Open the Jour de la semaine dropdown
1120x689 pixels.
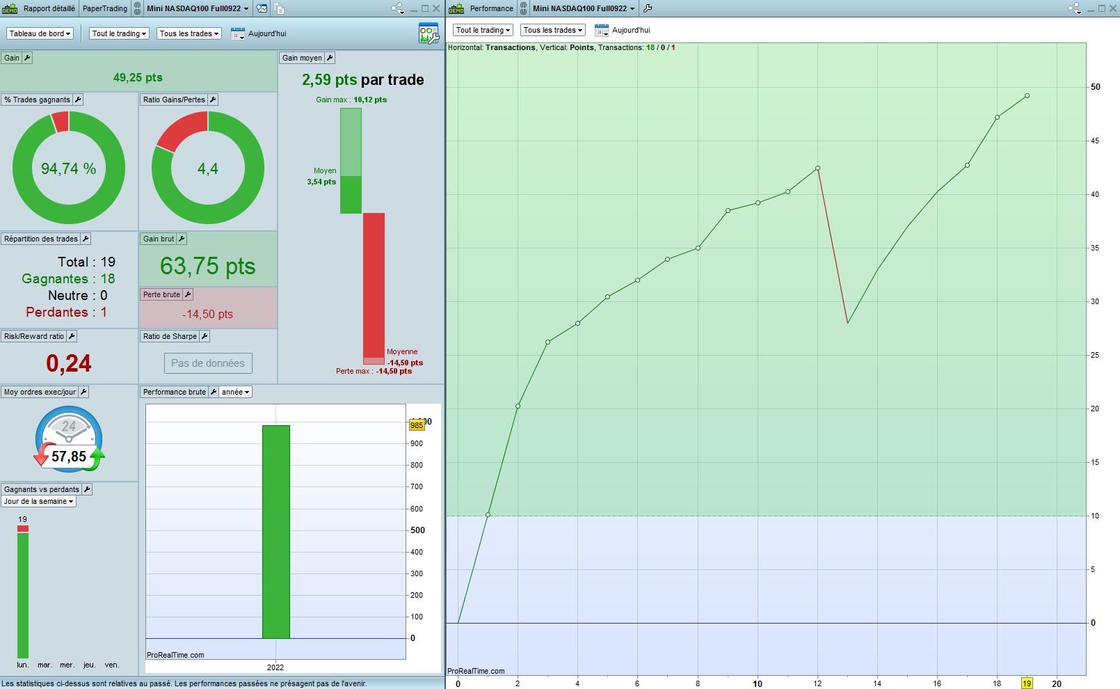(x=38, y=501)
